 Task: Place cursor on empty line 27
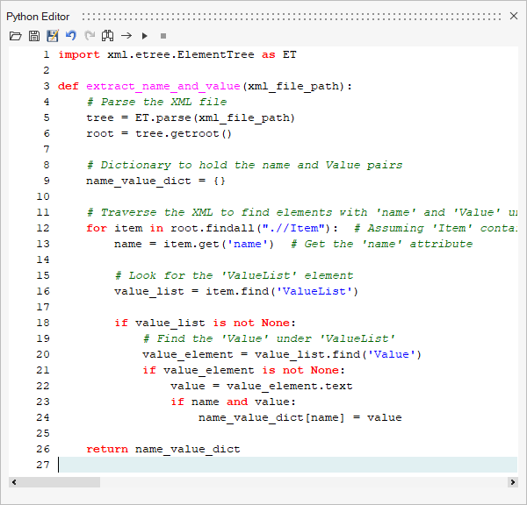pyautogui.click(x=288, y=465)
